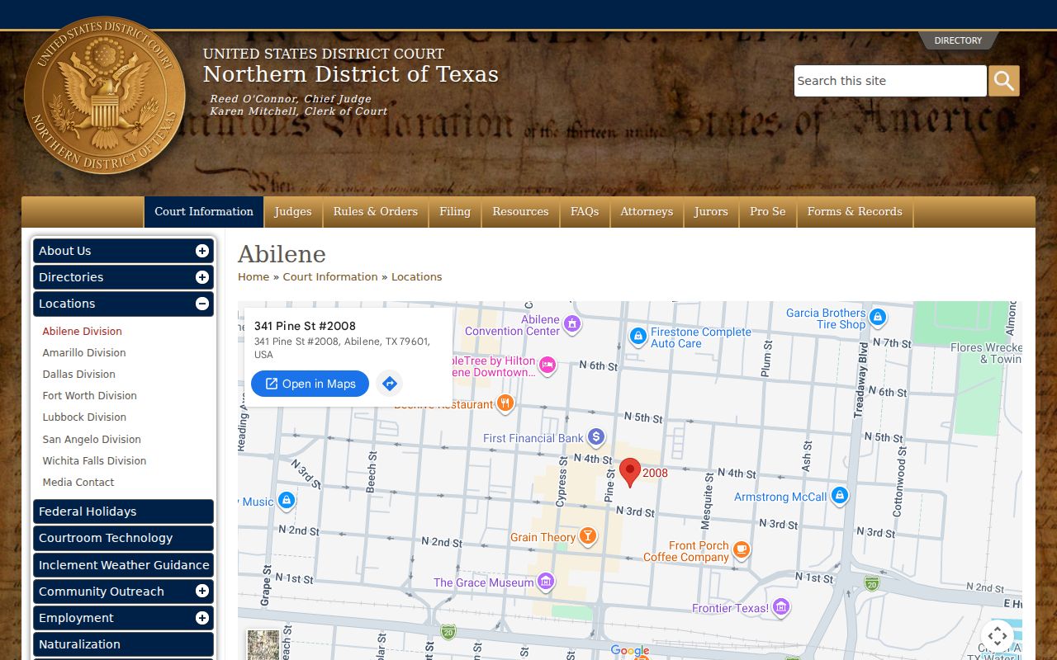Go to Amarillo Division page

tap(84, 352)
